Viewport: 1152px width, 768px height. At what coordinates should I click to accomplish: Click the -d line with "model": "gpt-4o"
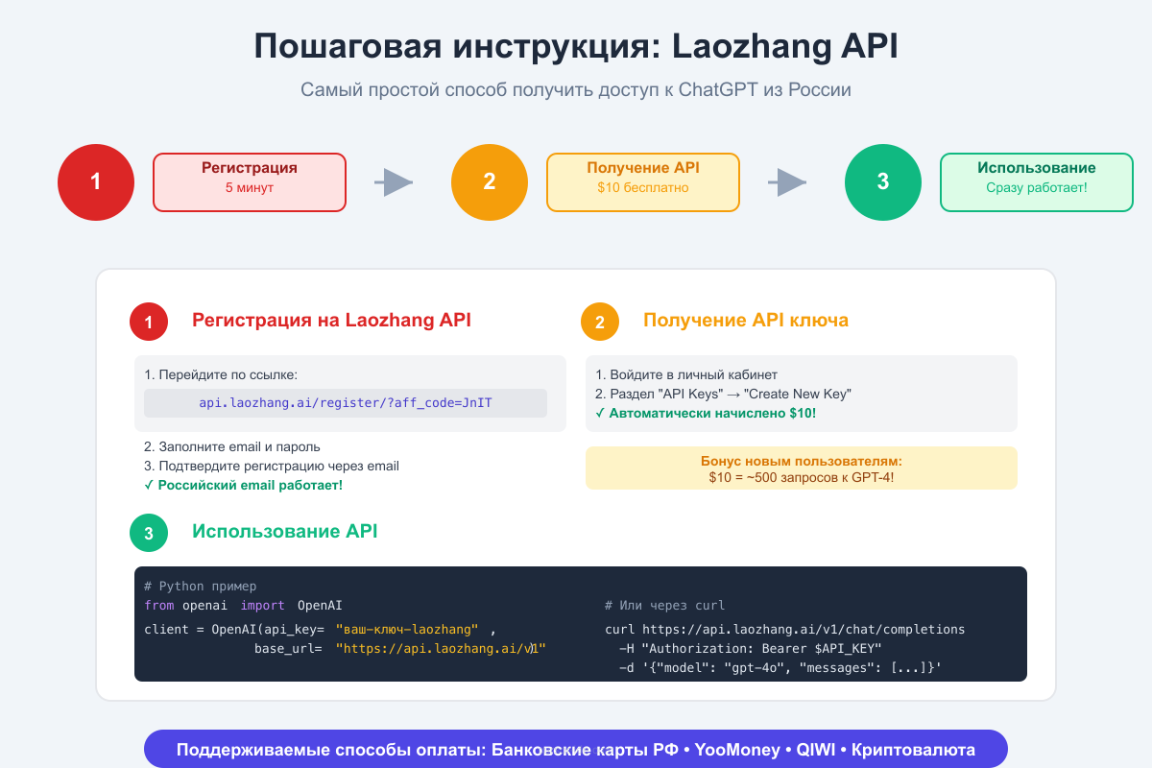pyautogui.click(x=780, y=668)
